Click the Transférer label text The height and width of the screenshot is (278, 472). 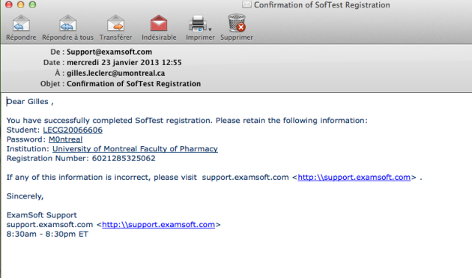pyautogui.click(x=116, y=37)
